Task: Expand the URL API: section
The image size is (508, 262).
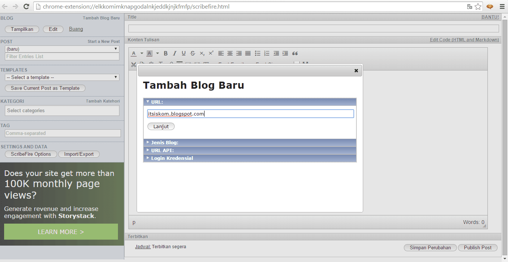Action: 250,150
